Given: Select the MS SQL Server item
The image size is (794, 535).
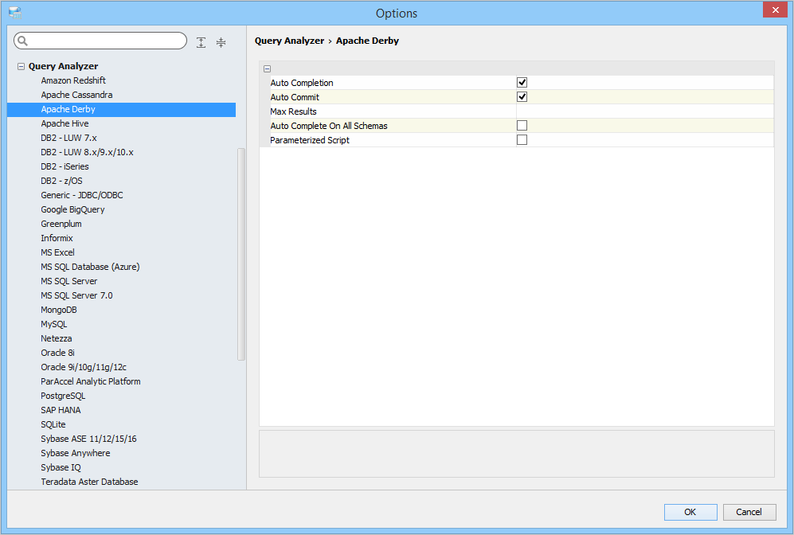Looking at the screenshot, I should 68,281.
